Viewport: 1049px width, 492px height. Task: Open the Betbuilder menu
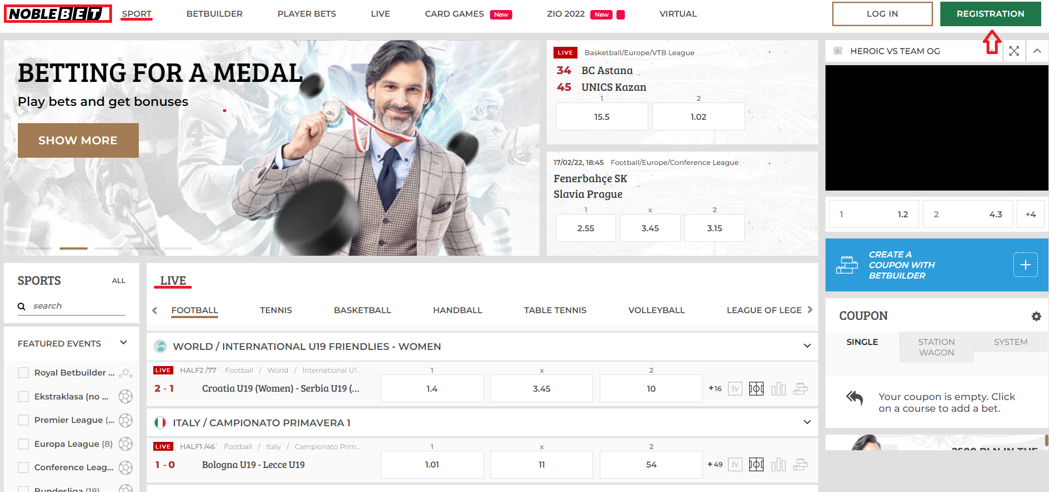[x=215, y=14]
